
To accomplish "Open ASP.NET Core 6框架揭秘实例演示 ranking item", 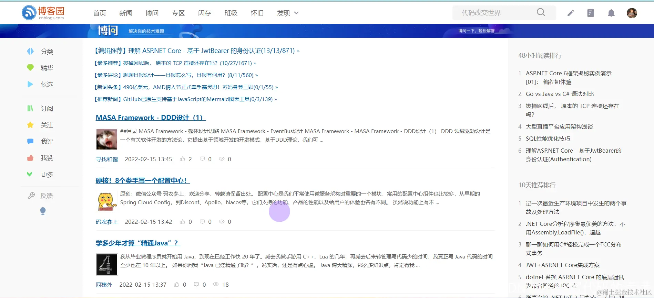I will (x=569, y=78).
